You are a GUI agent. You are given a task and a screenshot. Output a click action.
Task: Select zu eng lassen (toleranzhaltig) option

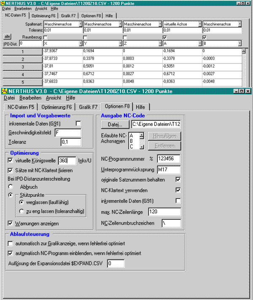click(22, 211)
